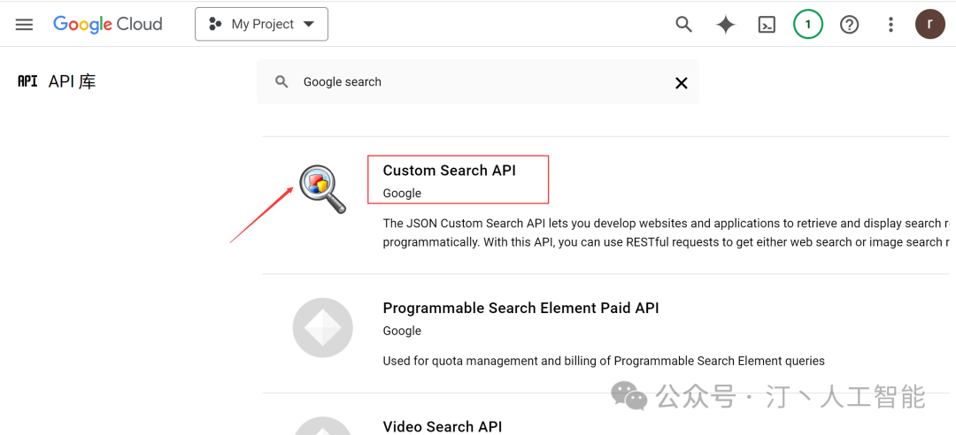Clear the search with the X button
The height and width of the screenshot is (435, 956).
click(x=681, y=83)
